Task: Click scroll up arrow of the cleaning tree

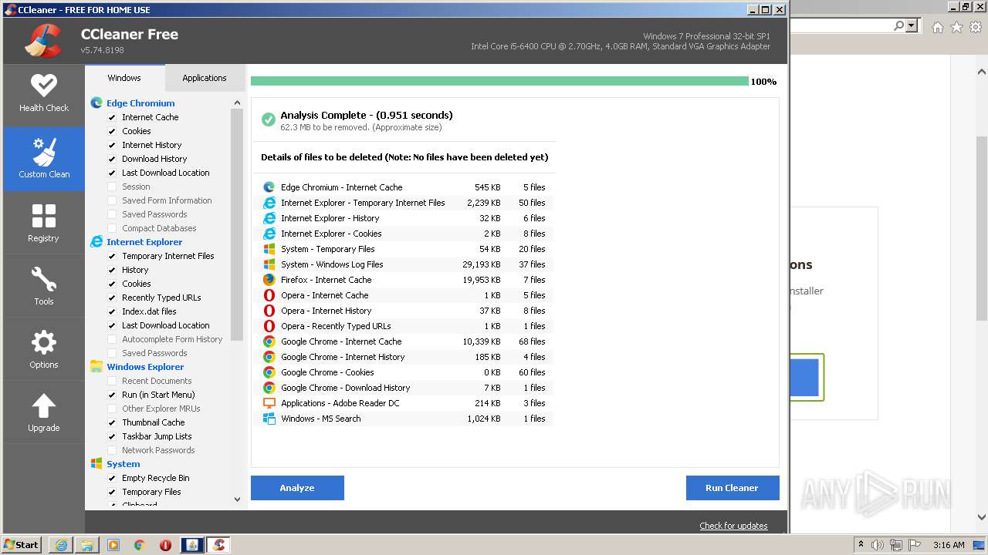Action: pyautogui.click(x=237, y=103)
